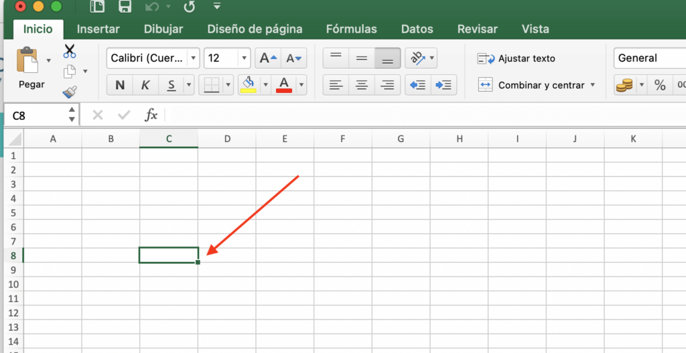Toggle bold with the N button
The image size is (686, 353).
tap(120, 85)
